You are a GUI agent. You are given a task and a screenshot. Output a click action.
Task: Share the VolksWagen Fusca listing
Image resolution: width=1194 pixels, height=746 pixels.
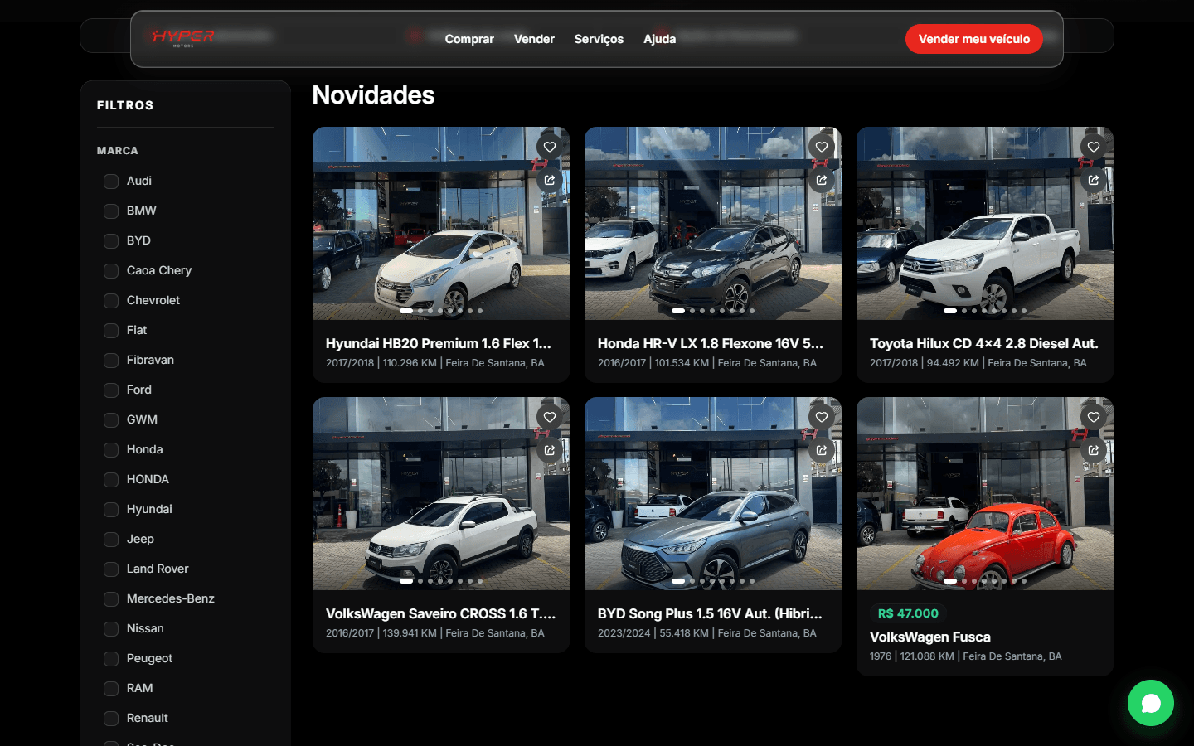pos(1094,450)
